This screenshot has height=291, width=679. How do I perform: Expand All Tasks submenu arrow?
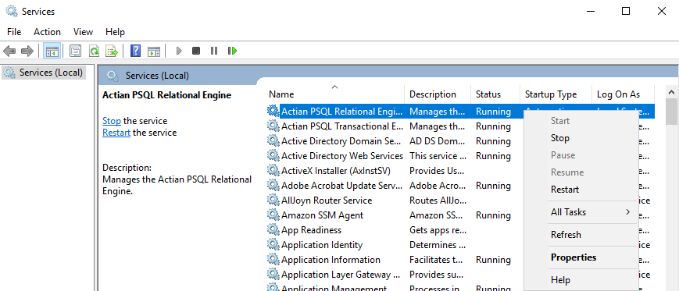point(628,212)
